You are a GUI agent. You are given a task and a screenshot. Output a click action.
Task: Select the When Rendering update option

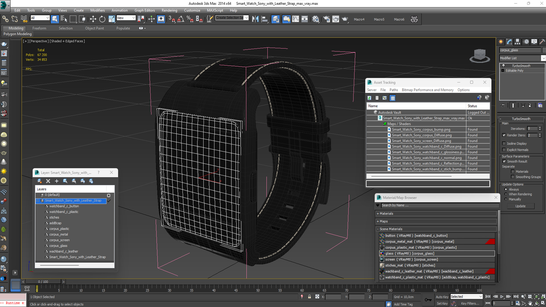(x=506, y=194)
